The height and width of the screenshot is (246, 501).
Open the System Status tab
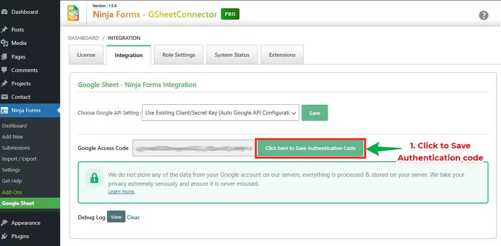point(232,55)
